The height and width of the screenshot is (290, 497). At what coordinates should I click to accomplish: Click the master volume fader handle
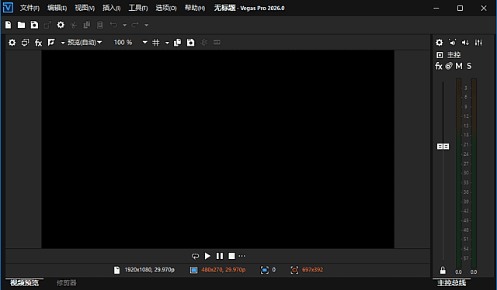pyautogui.click(x=443, y=147)
